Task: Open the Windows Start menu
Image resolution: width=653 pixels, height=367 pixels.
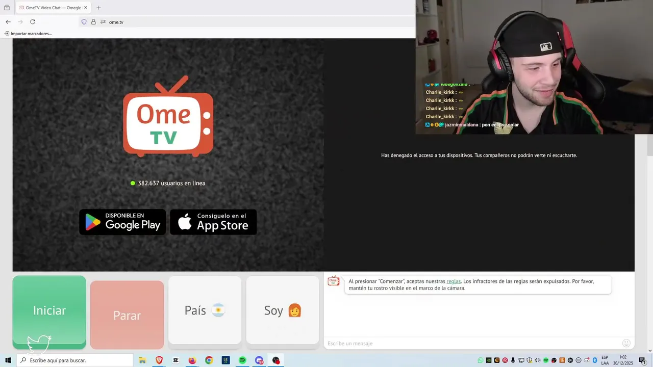Action: [x=8, y=360]
